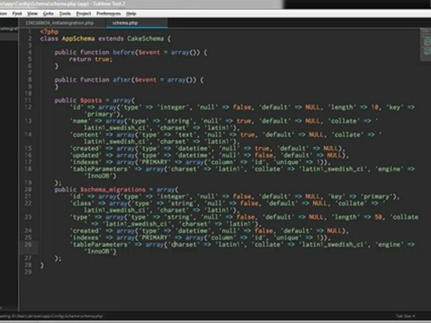This screenshot has height=323, width=431.
Task: Click 'charset' on line 26
Action: click(x=184, y=245)
